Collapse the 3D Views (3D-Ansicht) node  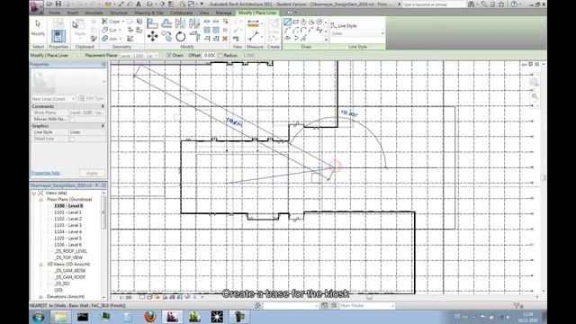[40, 264]
